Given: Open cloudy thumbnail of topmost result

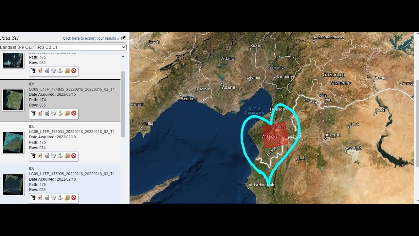Looking at the screenshot, I should [13, 60].
